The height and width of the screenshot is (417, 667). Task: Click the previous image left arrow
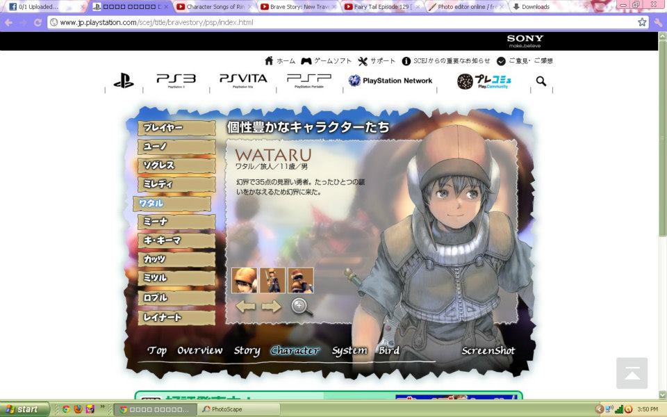[245, 306]
